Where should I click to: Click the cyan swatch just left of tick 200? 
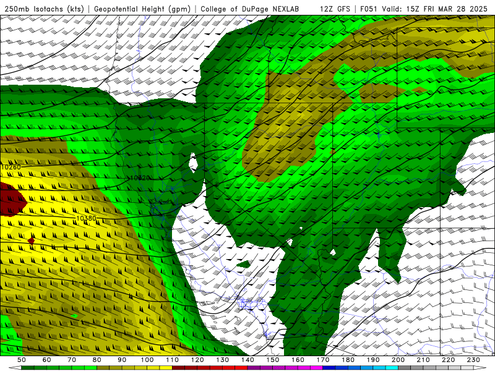[392, 368]
